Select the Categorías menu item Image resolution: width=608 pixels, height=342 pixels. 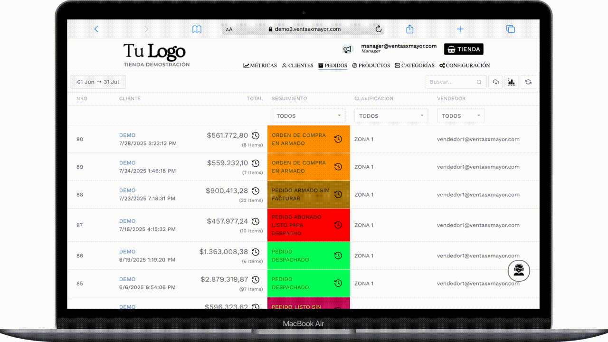tap(414, 66)
